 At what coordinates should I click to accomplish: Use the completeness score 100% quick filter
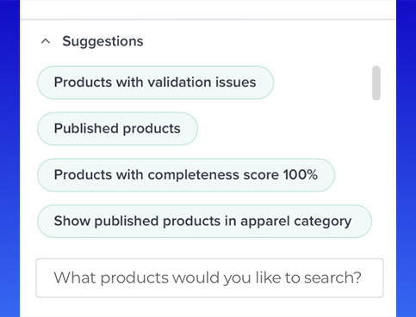[186, 175]
